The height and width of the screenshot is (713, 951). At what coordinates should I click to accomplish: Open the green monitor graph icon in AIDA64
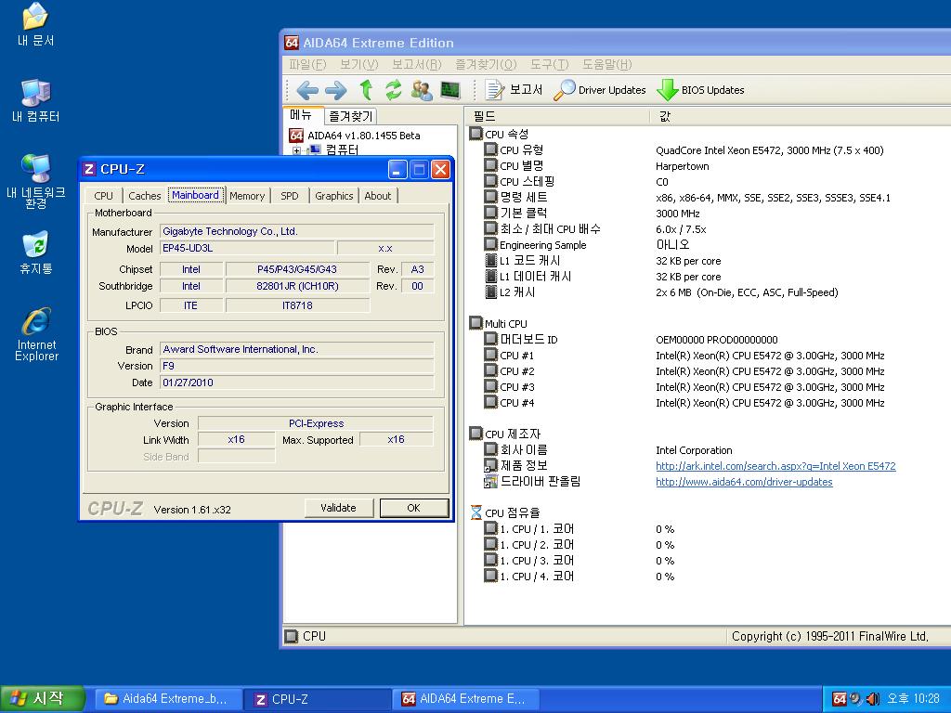click(450, 90)
